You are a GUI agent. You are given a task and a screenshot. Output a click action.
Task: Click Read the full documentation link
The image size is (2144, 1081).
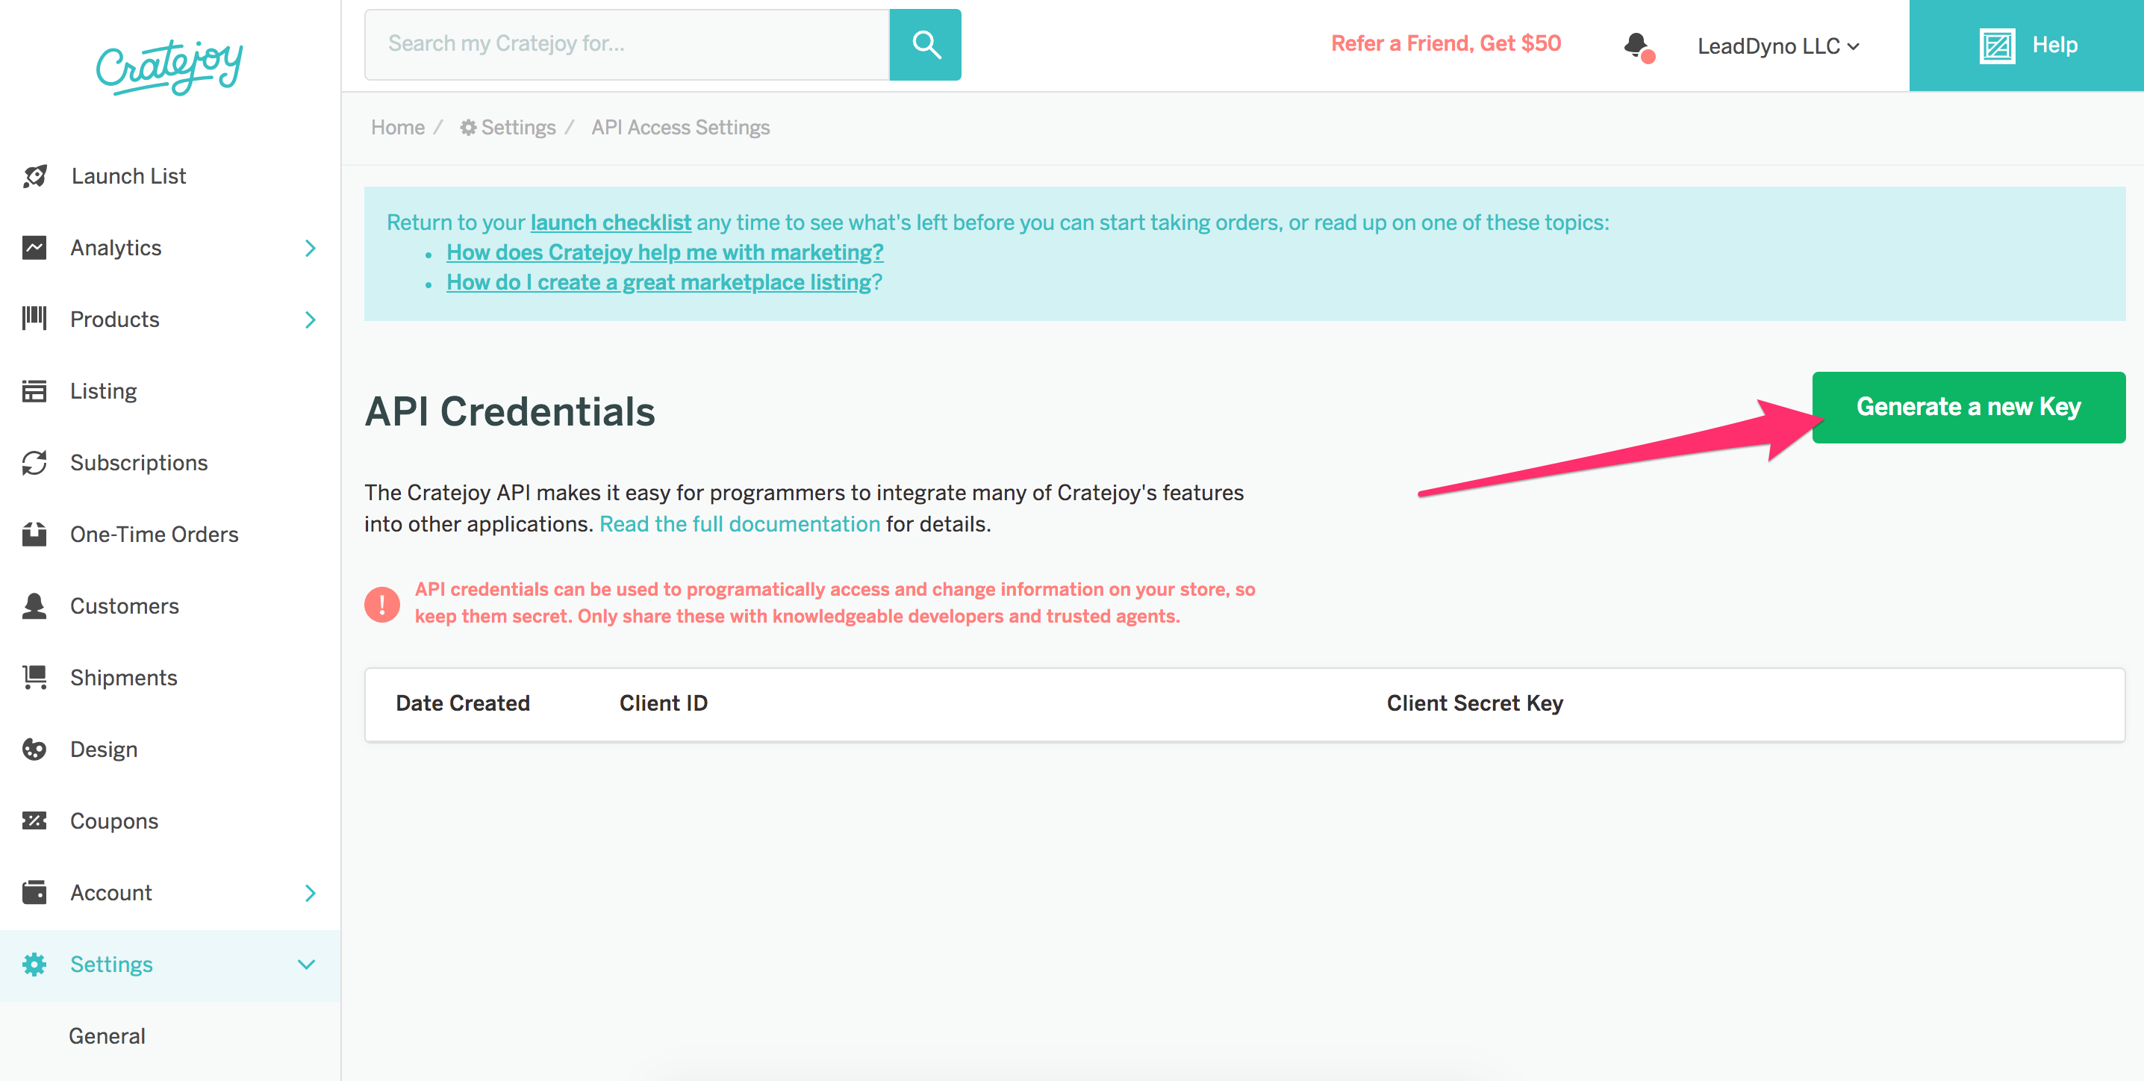click(740, 524)
